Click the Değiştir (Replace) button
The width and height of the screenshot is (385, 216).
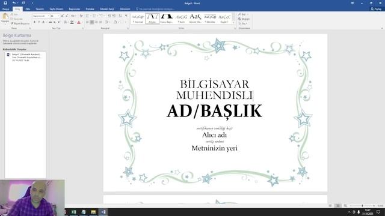pyautogui.click(x=244, y=19)
